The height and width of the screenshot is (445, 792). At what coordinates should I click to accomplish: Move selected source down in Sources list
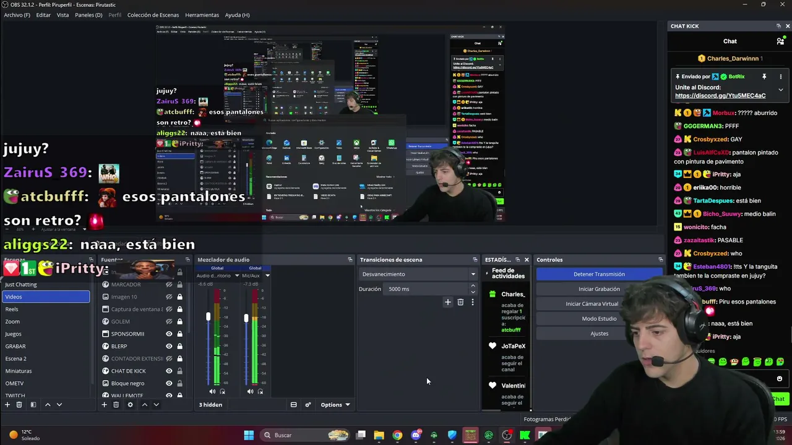coord(156,405)
